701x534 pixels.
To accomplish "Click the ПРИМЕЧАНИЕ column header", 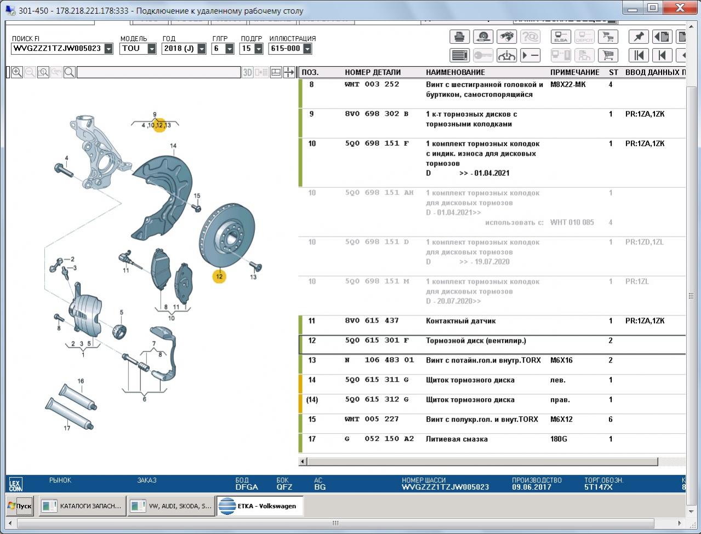I will pos(575,72).
